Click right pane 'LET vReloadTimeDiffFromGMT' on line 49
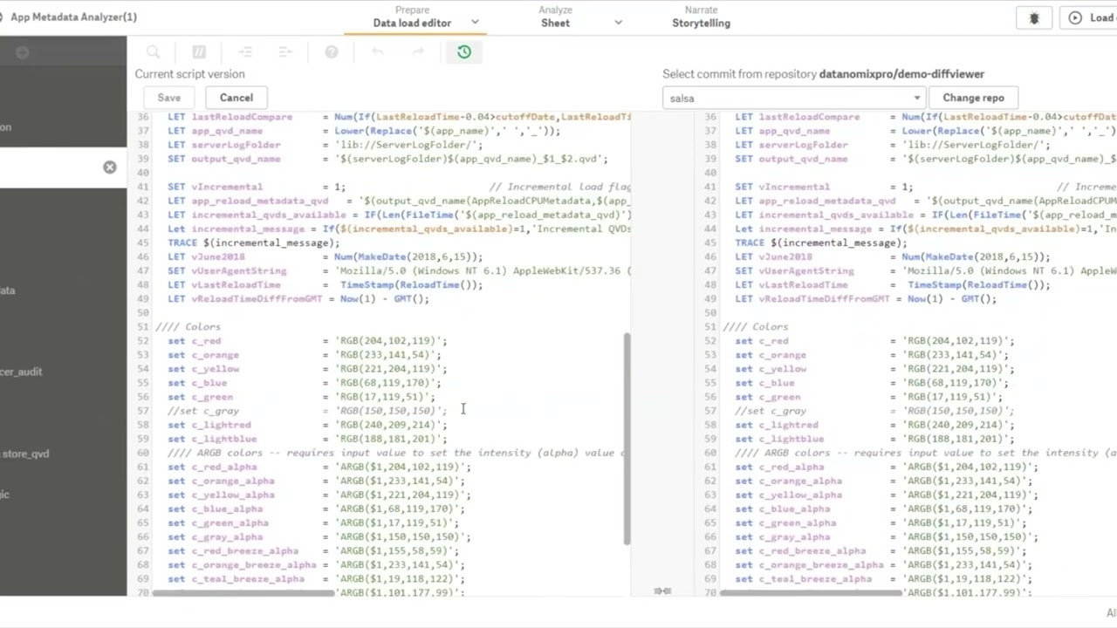The width and height of the screenshot is (1117, 628). [812, 298]
